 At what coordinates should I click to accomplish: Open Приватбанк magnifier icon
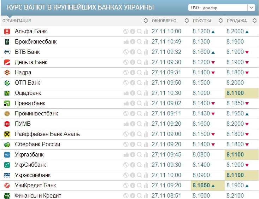point(140,103)
